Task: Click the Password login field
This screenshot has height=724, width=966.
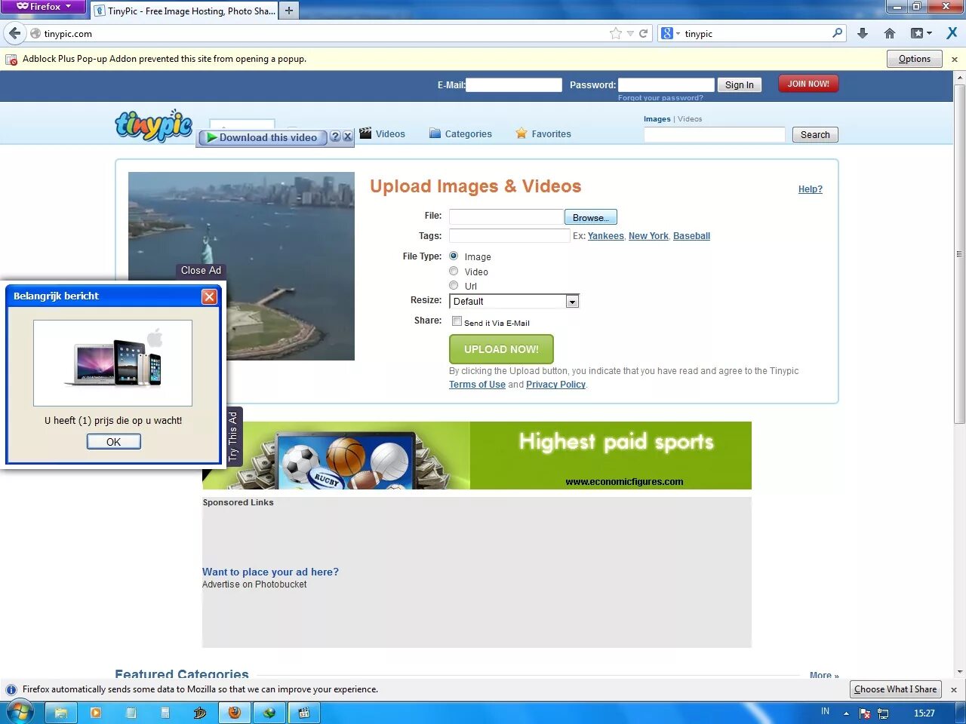Action: (666, 85)
